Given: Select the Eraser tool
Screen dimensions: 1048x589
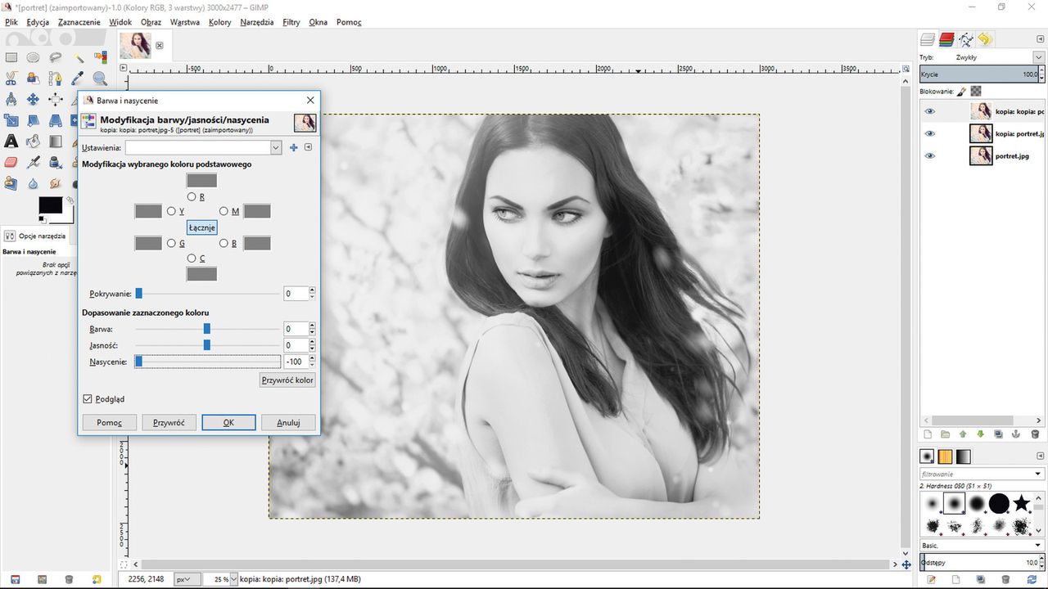Looking at the screenshot, I should (11, 162).
